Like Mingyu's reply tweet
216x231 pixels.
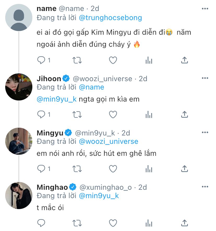pyautogui.click(x=113, y=169)
